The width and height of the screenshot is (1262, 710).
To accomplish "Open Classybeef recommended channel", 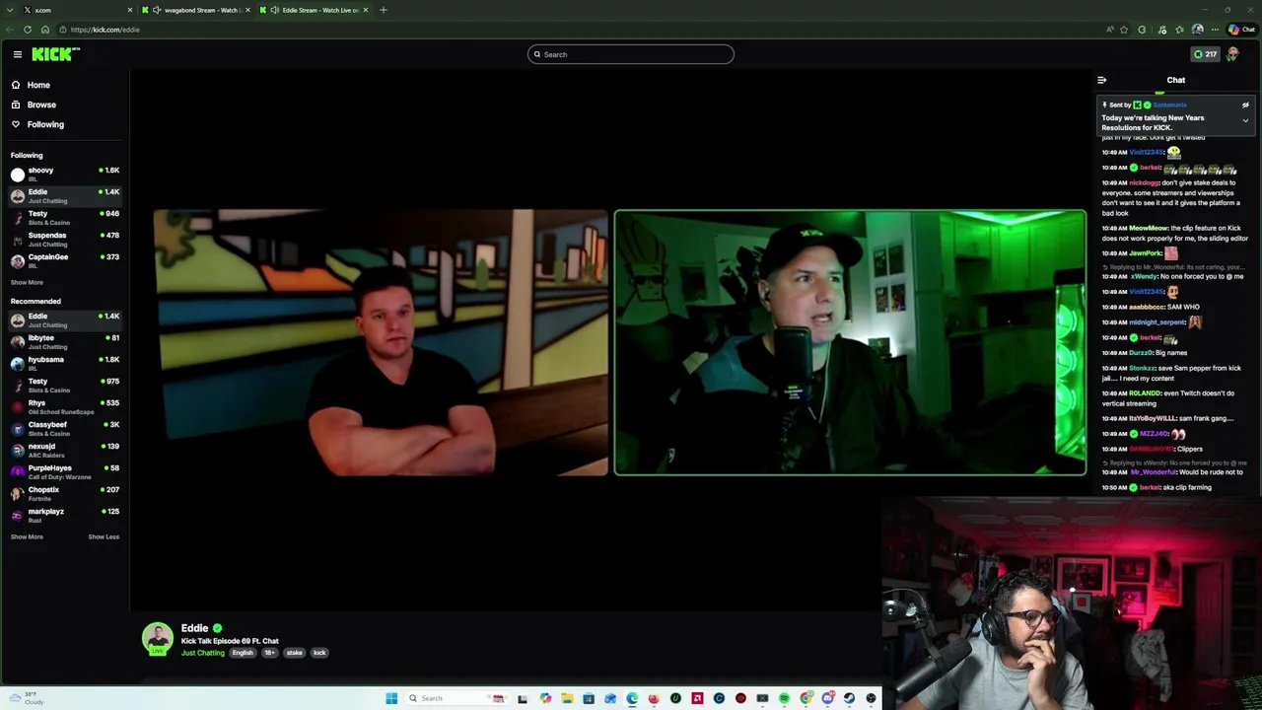I will tap(64, 428).
